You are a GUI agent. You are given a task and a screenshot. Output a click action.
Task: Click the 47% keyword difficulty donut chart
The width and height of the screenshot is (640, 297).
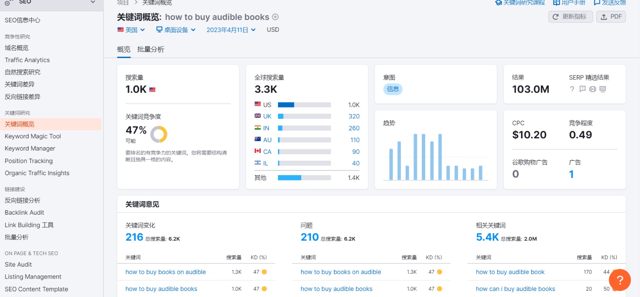coord(159,134)
